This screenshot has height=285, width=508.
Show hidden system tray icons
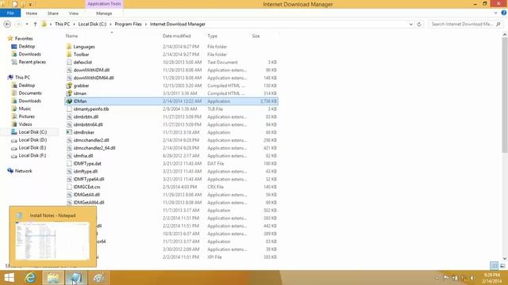coord(437,278)
